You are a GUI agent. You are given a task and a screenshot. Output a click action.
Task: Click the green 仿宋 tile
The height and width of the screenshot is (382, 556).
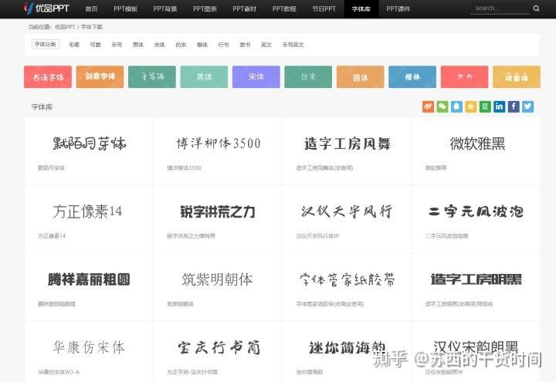pyautogui.click(x=308, y=76)
